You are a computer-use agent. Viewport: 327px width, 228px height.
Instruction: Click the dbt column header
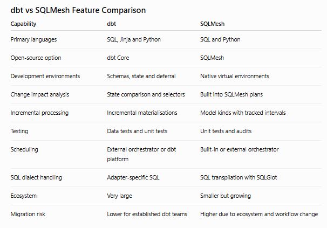[x=111, y=24]
